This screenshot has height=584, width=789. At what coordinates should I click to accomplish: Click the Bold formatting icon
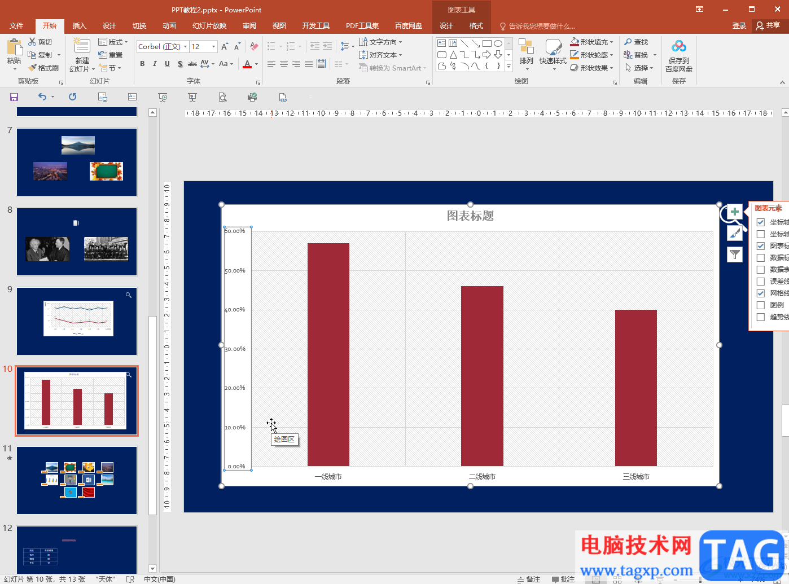pos(142,64)
